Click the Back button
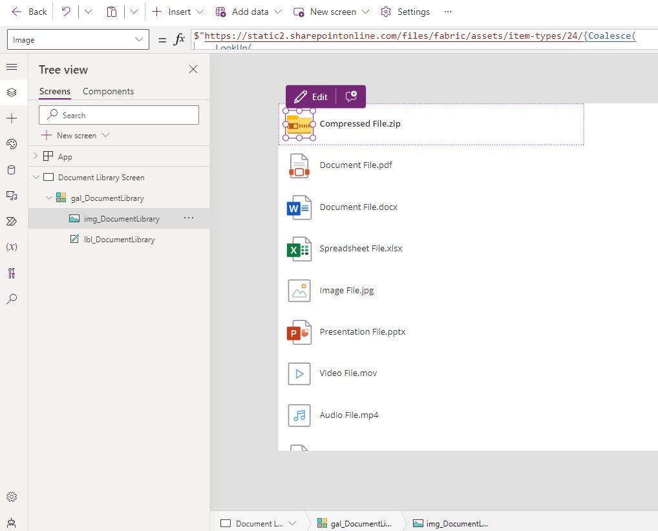This screenshot has width=658, height=531. tap(28, 11)
